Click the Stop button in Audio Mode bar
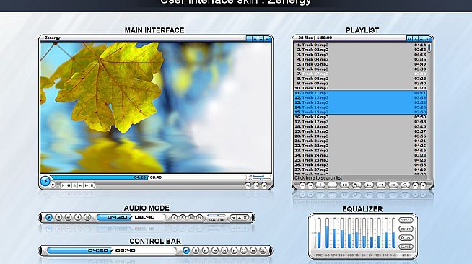 click(x=58, y=217)
